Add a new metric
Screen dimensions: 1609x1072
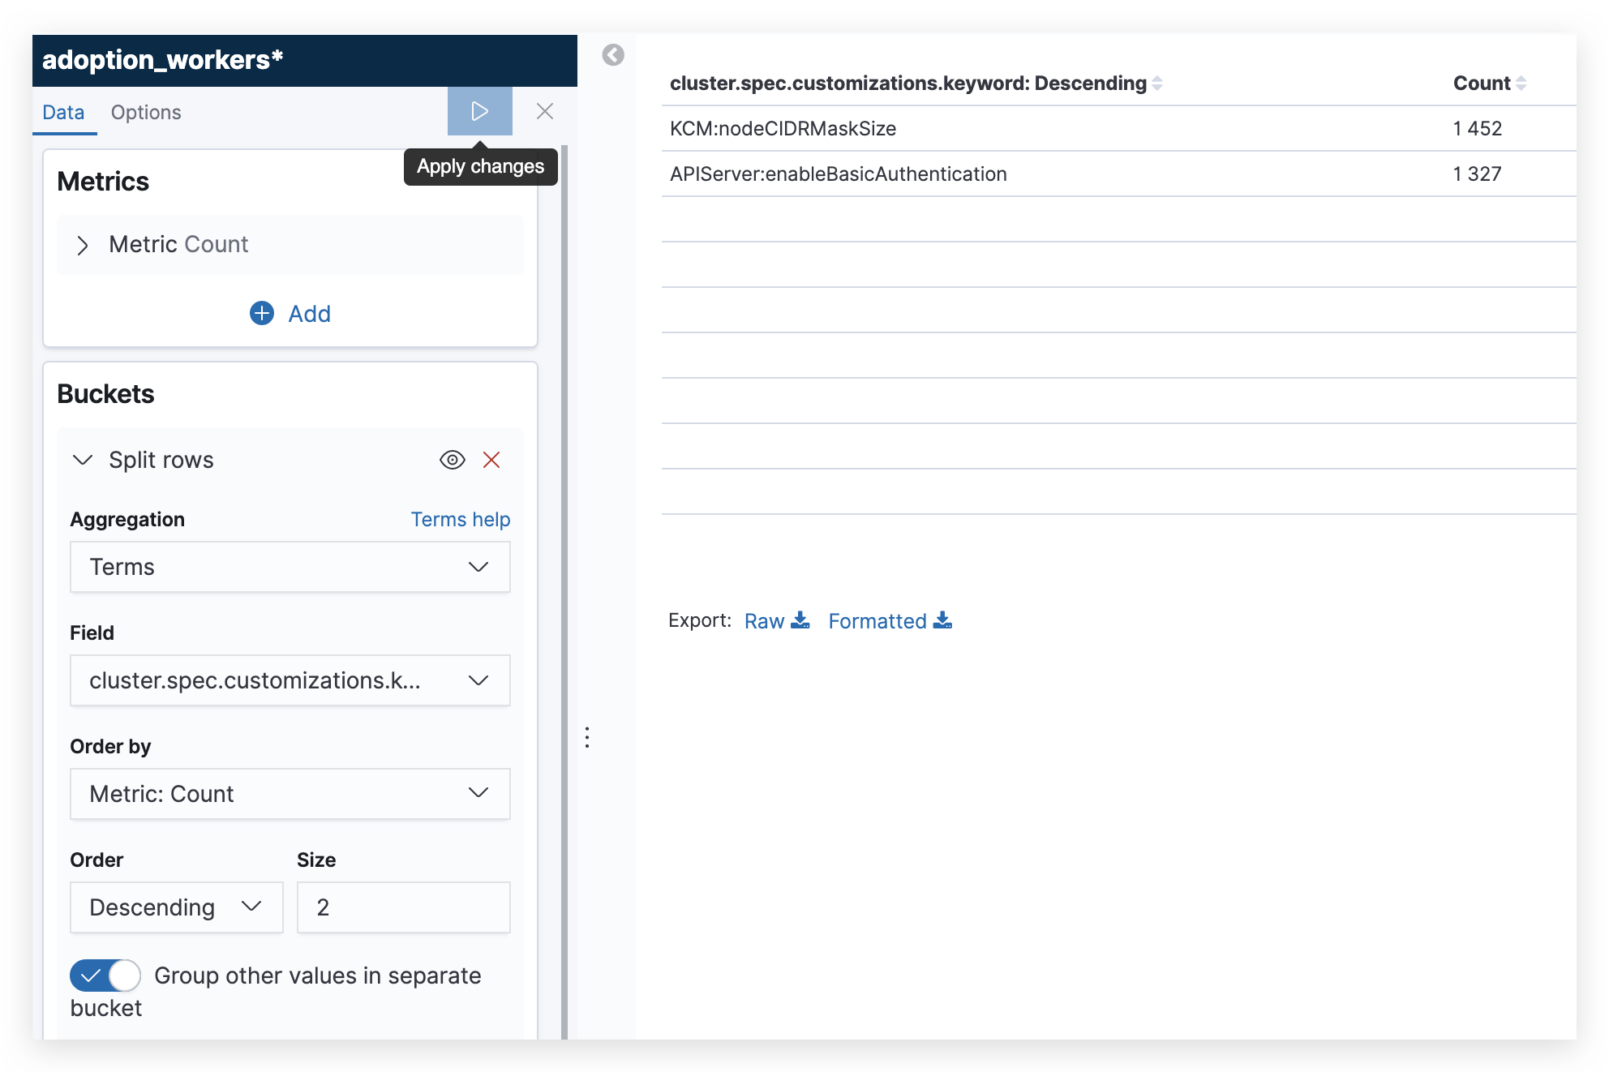click(x=289, y=314)
